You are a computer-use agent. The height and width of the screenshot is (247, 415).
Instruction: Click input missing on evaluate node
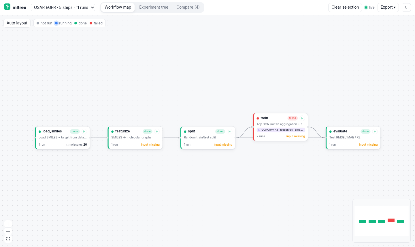368,145
